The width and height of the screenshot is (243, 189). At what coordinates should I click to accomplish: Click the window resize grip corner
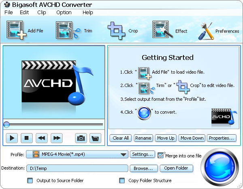tap(240, 186)
